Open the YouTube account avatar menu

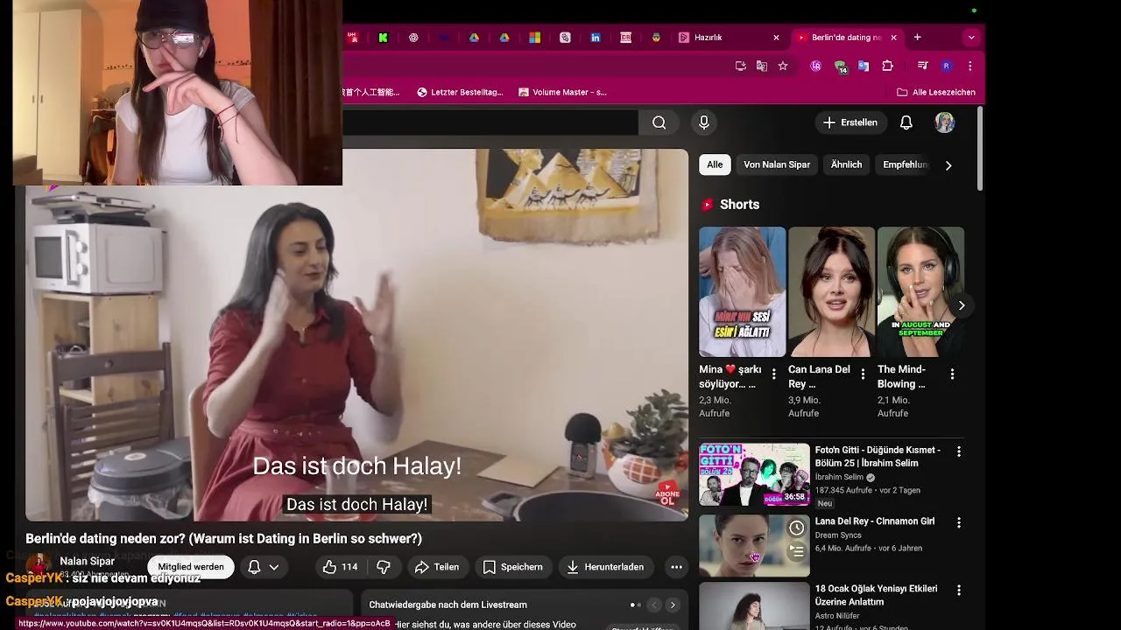[944, 122]
